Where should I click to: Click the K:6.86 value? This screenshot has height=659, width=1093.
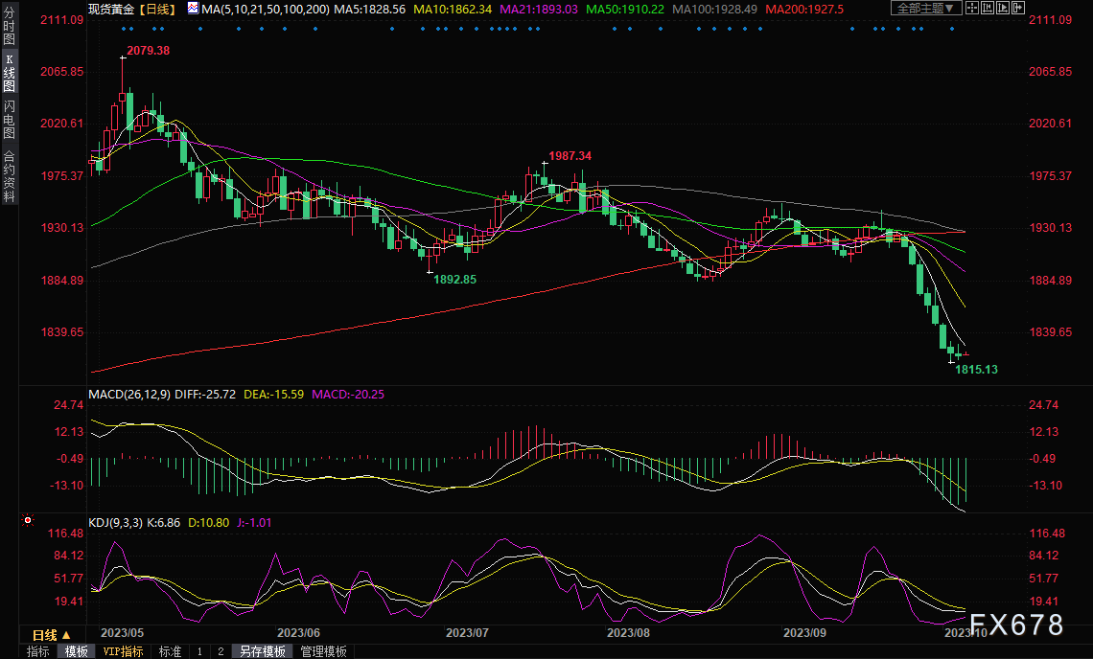tap(163, 522)
